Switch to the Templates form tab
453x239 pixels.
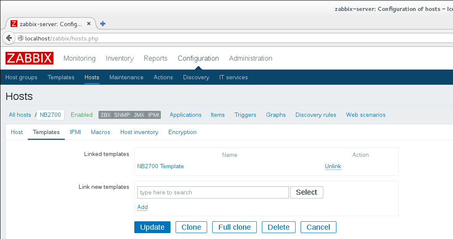46,132
